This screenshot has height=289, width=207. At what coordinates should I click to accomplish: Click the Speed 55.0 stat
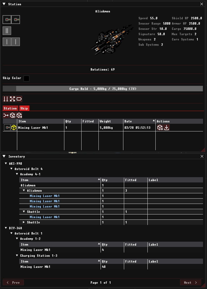[148, 18]
